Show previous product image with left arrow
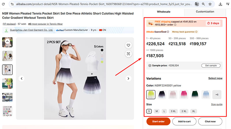The height and width of the screenshot is (129, 231). 22,78
